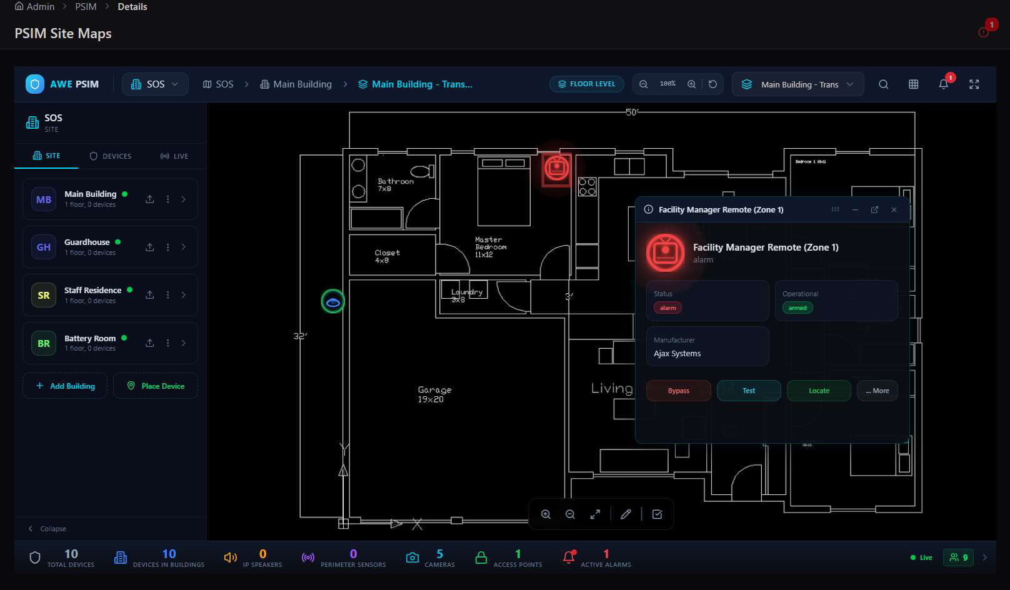This screenshot has height=590, width=1010.
Task: Click the Place Device button
Action: [x=156, y=386]
